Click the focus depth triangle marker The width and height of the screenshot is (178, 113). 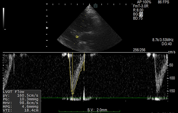point(48,28)
